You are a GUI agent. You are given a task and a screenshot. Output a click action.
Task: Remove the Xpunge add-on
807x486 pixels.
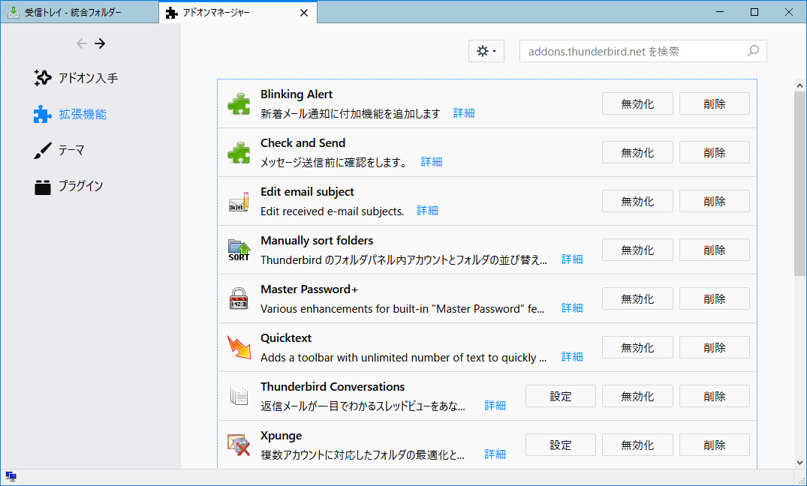pyautogui.click(x=715, y=445)
